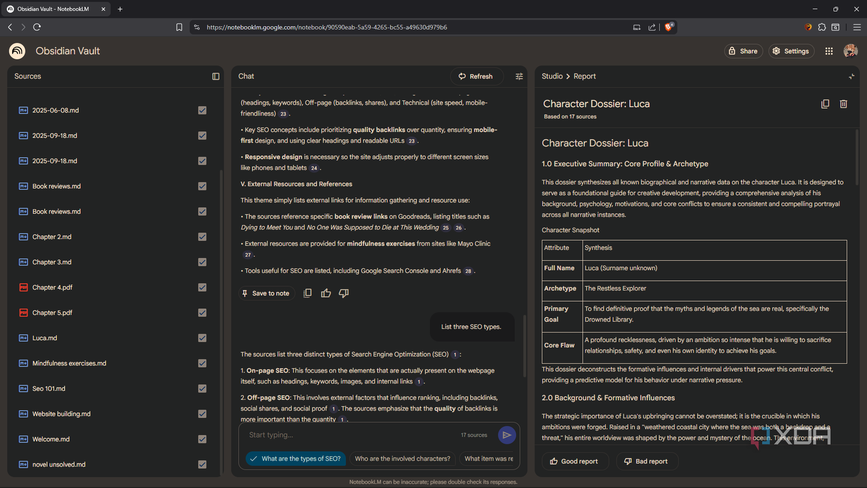Screen dimensions: 867x488
Task: Uncheck Website building.md source
Action: [x=202, y=414]
